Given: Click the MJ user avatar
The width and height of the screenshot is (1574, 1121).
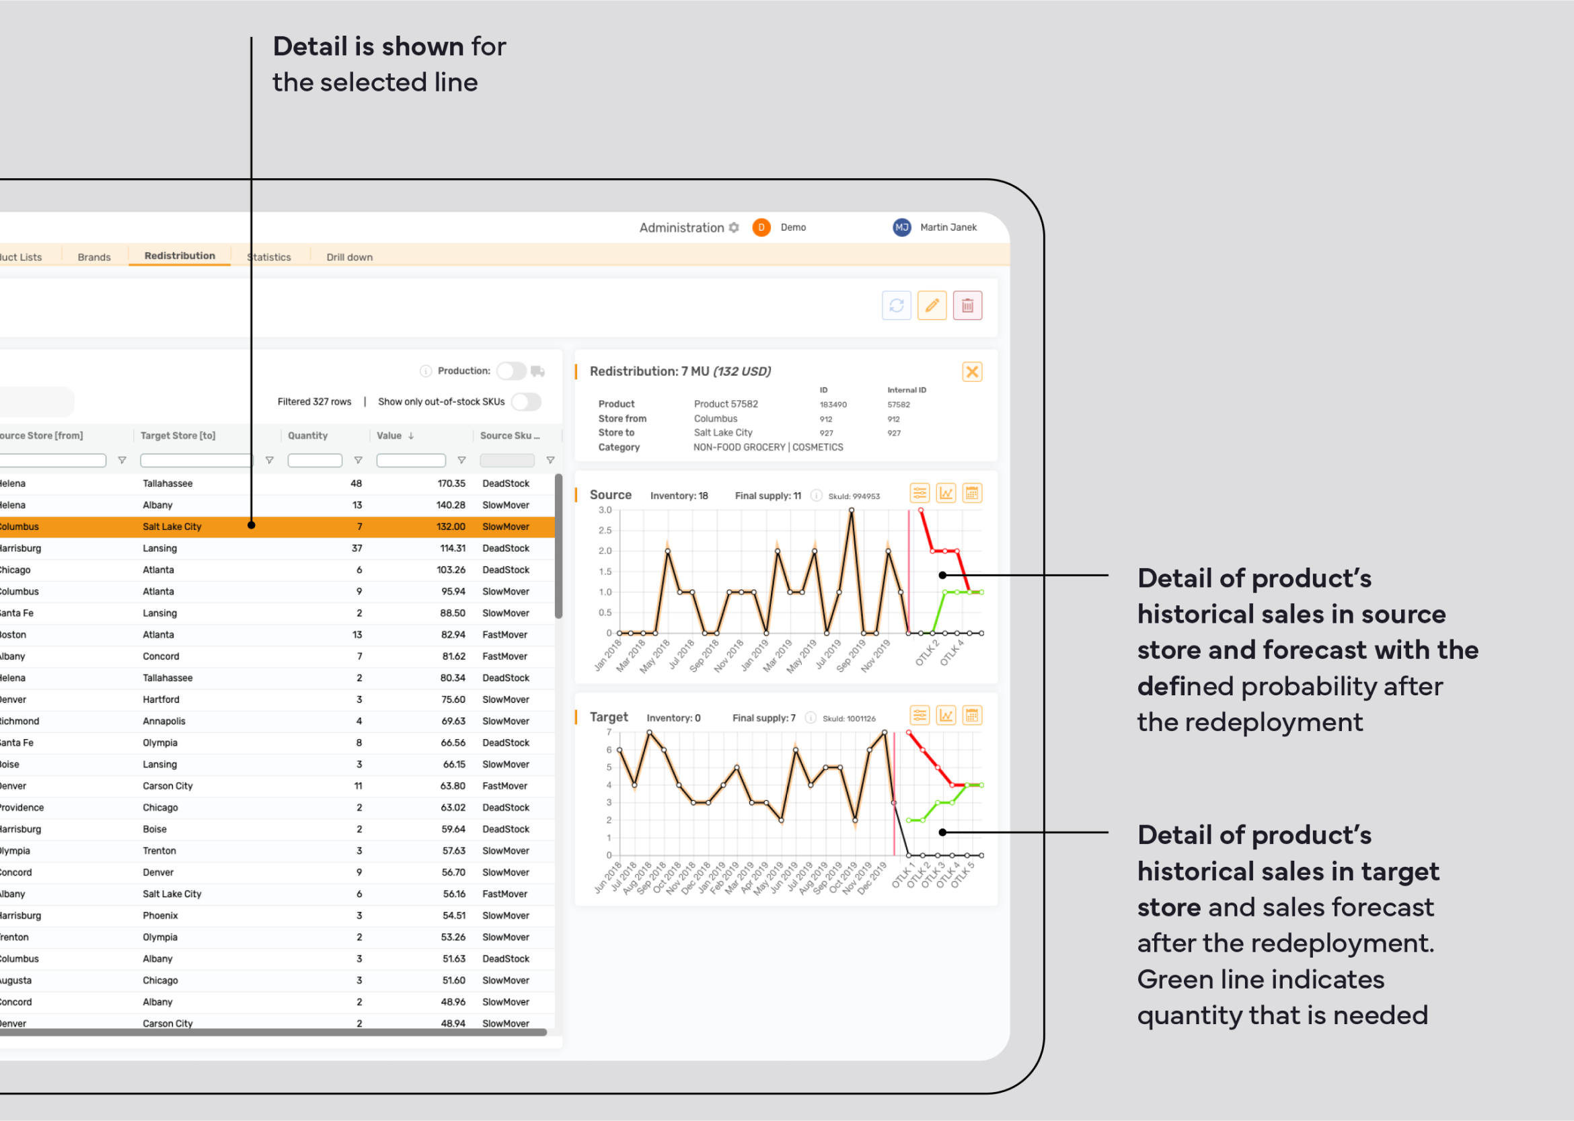Looking at the screenshot, I should tap(901, 227).
